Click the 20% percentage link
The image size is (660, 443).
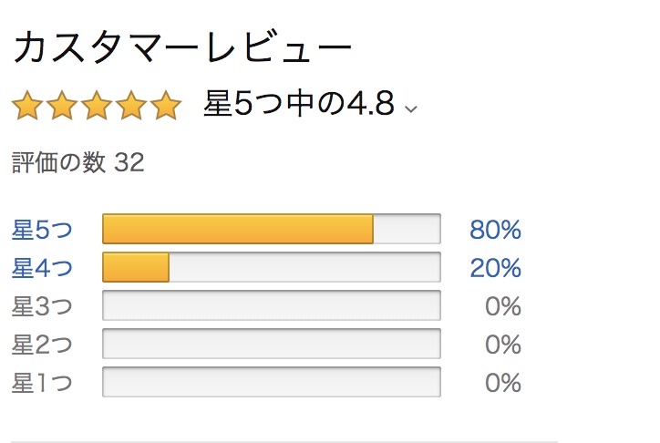coord(495,268)
